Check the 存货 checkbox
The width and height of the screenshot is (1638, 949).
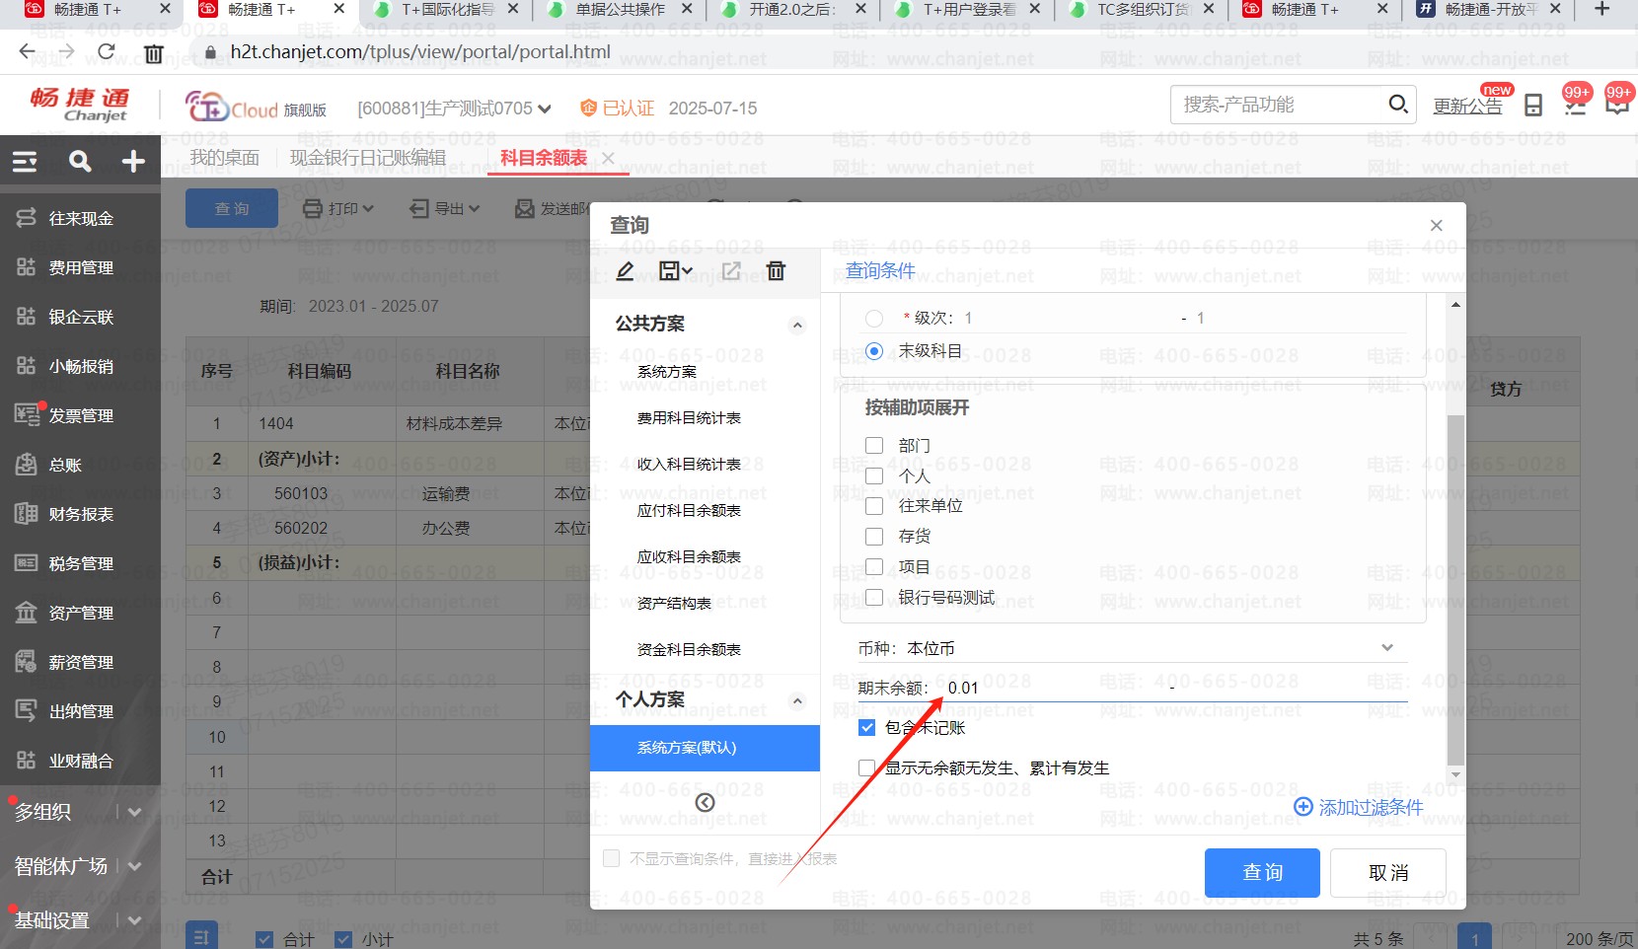coord(874,537)
